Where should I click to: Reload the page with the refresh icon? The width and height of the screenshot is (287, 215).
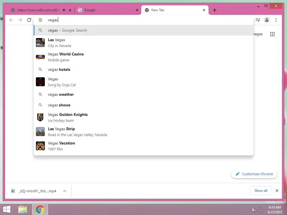[29, 20]
